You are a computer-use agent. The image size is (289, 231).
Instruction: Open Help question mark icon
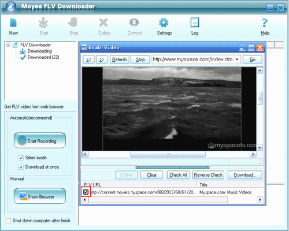coord(265,23)
